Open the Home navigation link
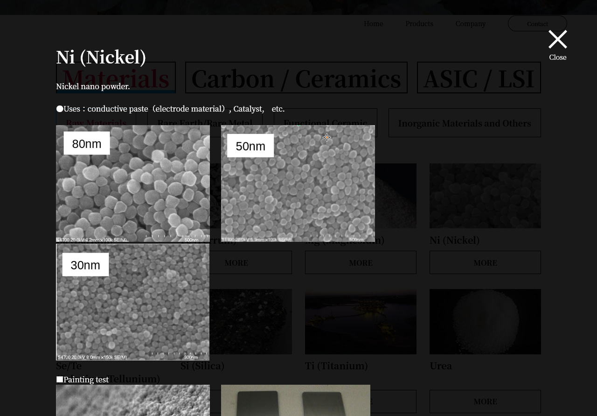 click(373, 24)
